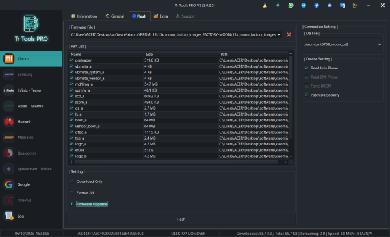Click part list vertical scrollbar

click(x=291, y=98)
